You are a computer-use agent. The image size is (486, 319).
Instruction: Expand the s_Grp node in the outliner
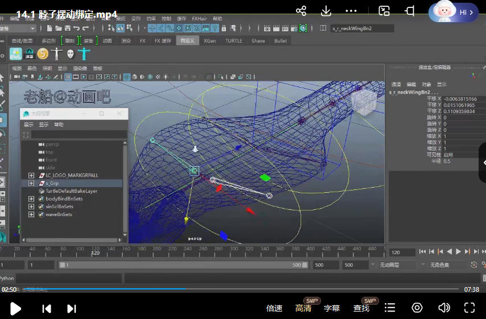(x=31, y=184)
